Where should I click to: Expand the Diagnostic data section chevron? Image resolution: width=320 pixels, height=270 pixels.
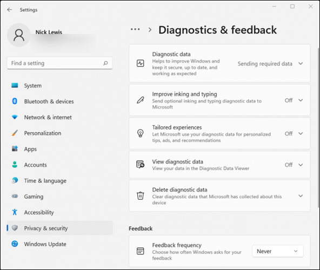(301, 63)
